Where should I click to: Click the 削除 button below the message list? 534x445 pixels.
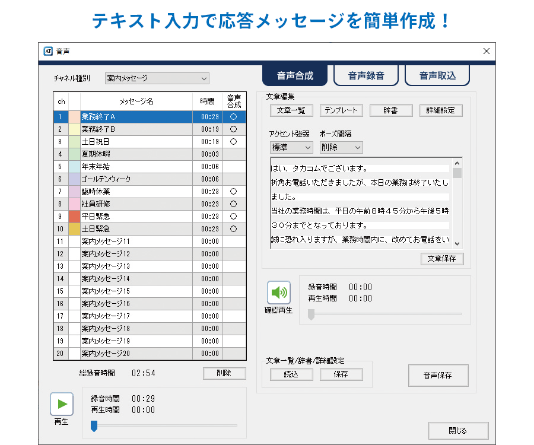[x=224, y=373]
